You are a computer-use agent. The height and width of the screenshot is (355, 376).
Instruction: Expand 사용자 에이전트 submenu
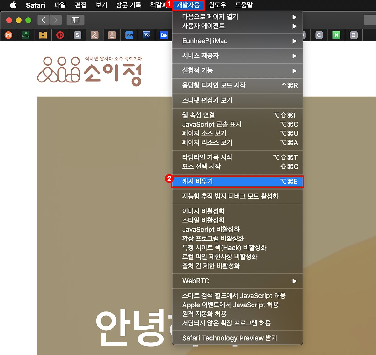point(238,26)
